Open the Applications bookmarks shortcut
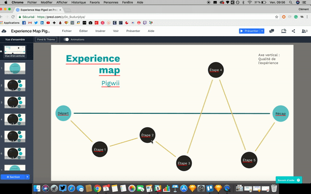The image size is (311, 194). (x=10, y=23)
